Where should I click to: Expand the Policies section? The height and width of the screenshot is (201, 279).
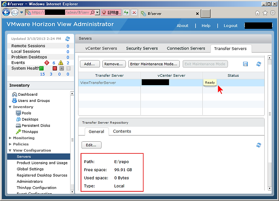[x=10, y=144]
